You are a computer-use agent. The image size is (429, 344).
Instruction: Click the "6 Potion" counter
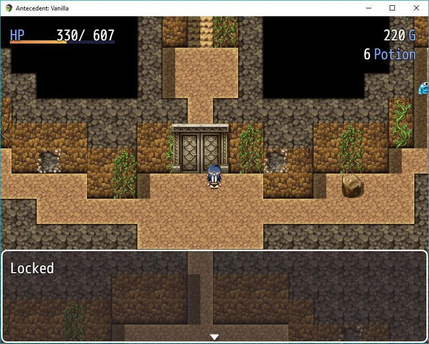click(x=390, y=54)
